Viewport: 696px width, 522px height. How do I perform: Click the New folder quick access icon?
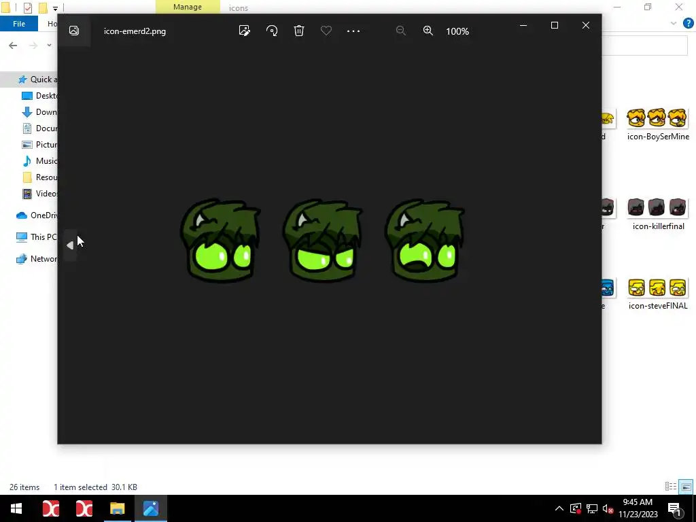(43, 7)
